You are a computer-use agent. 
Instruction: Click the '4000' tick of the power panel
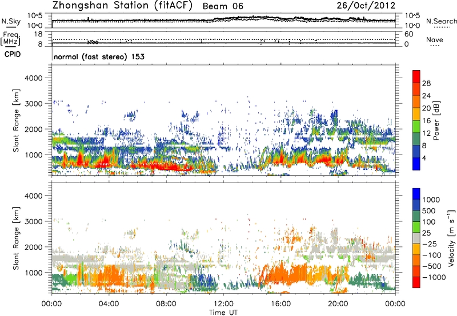click(x=33, y=78)
